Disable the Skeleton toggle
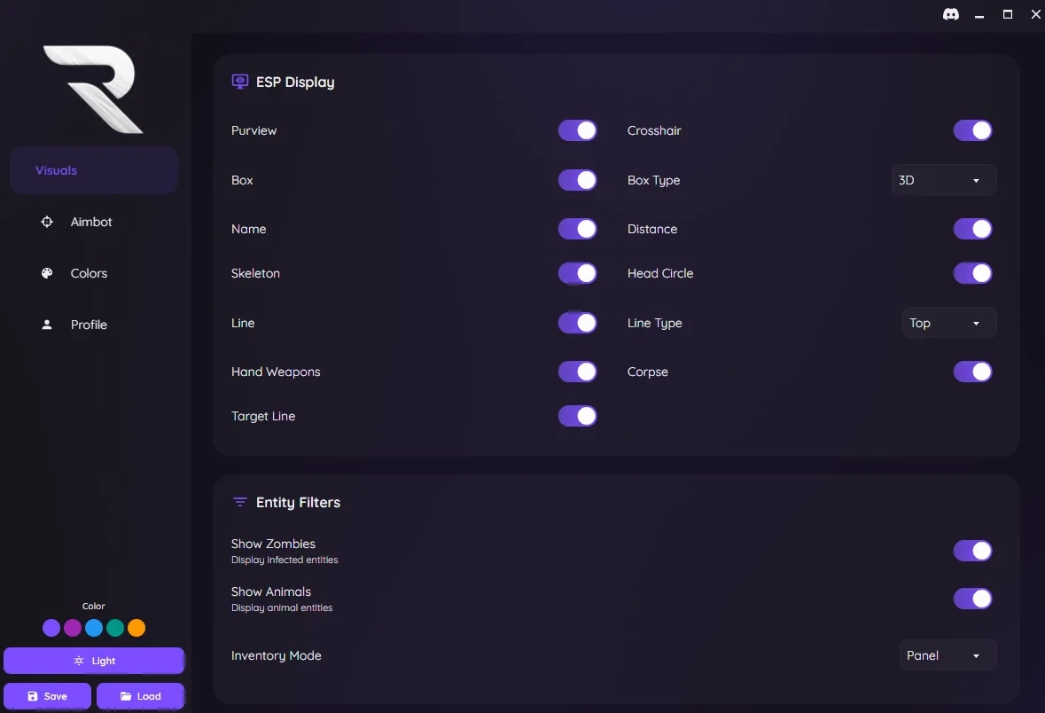1045x713 pixels. [577, 273]
